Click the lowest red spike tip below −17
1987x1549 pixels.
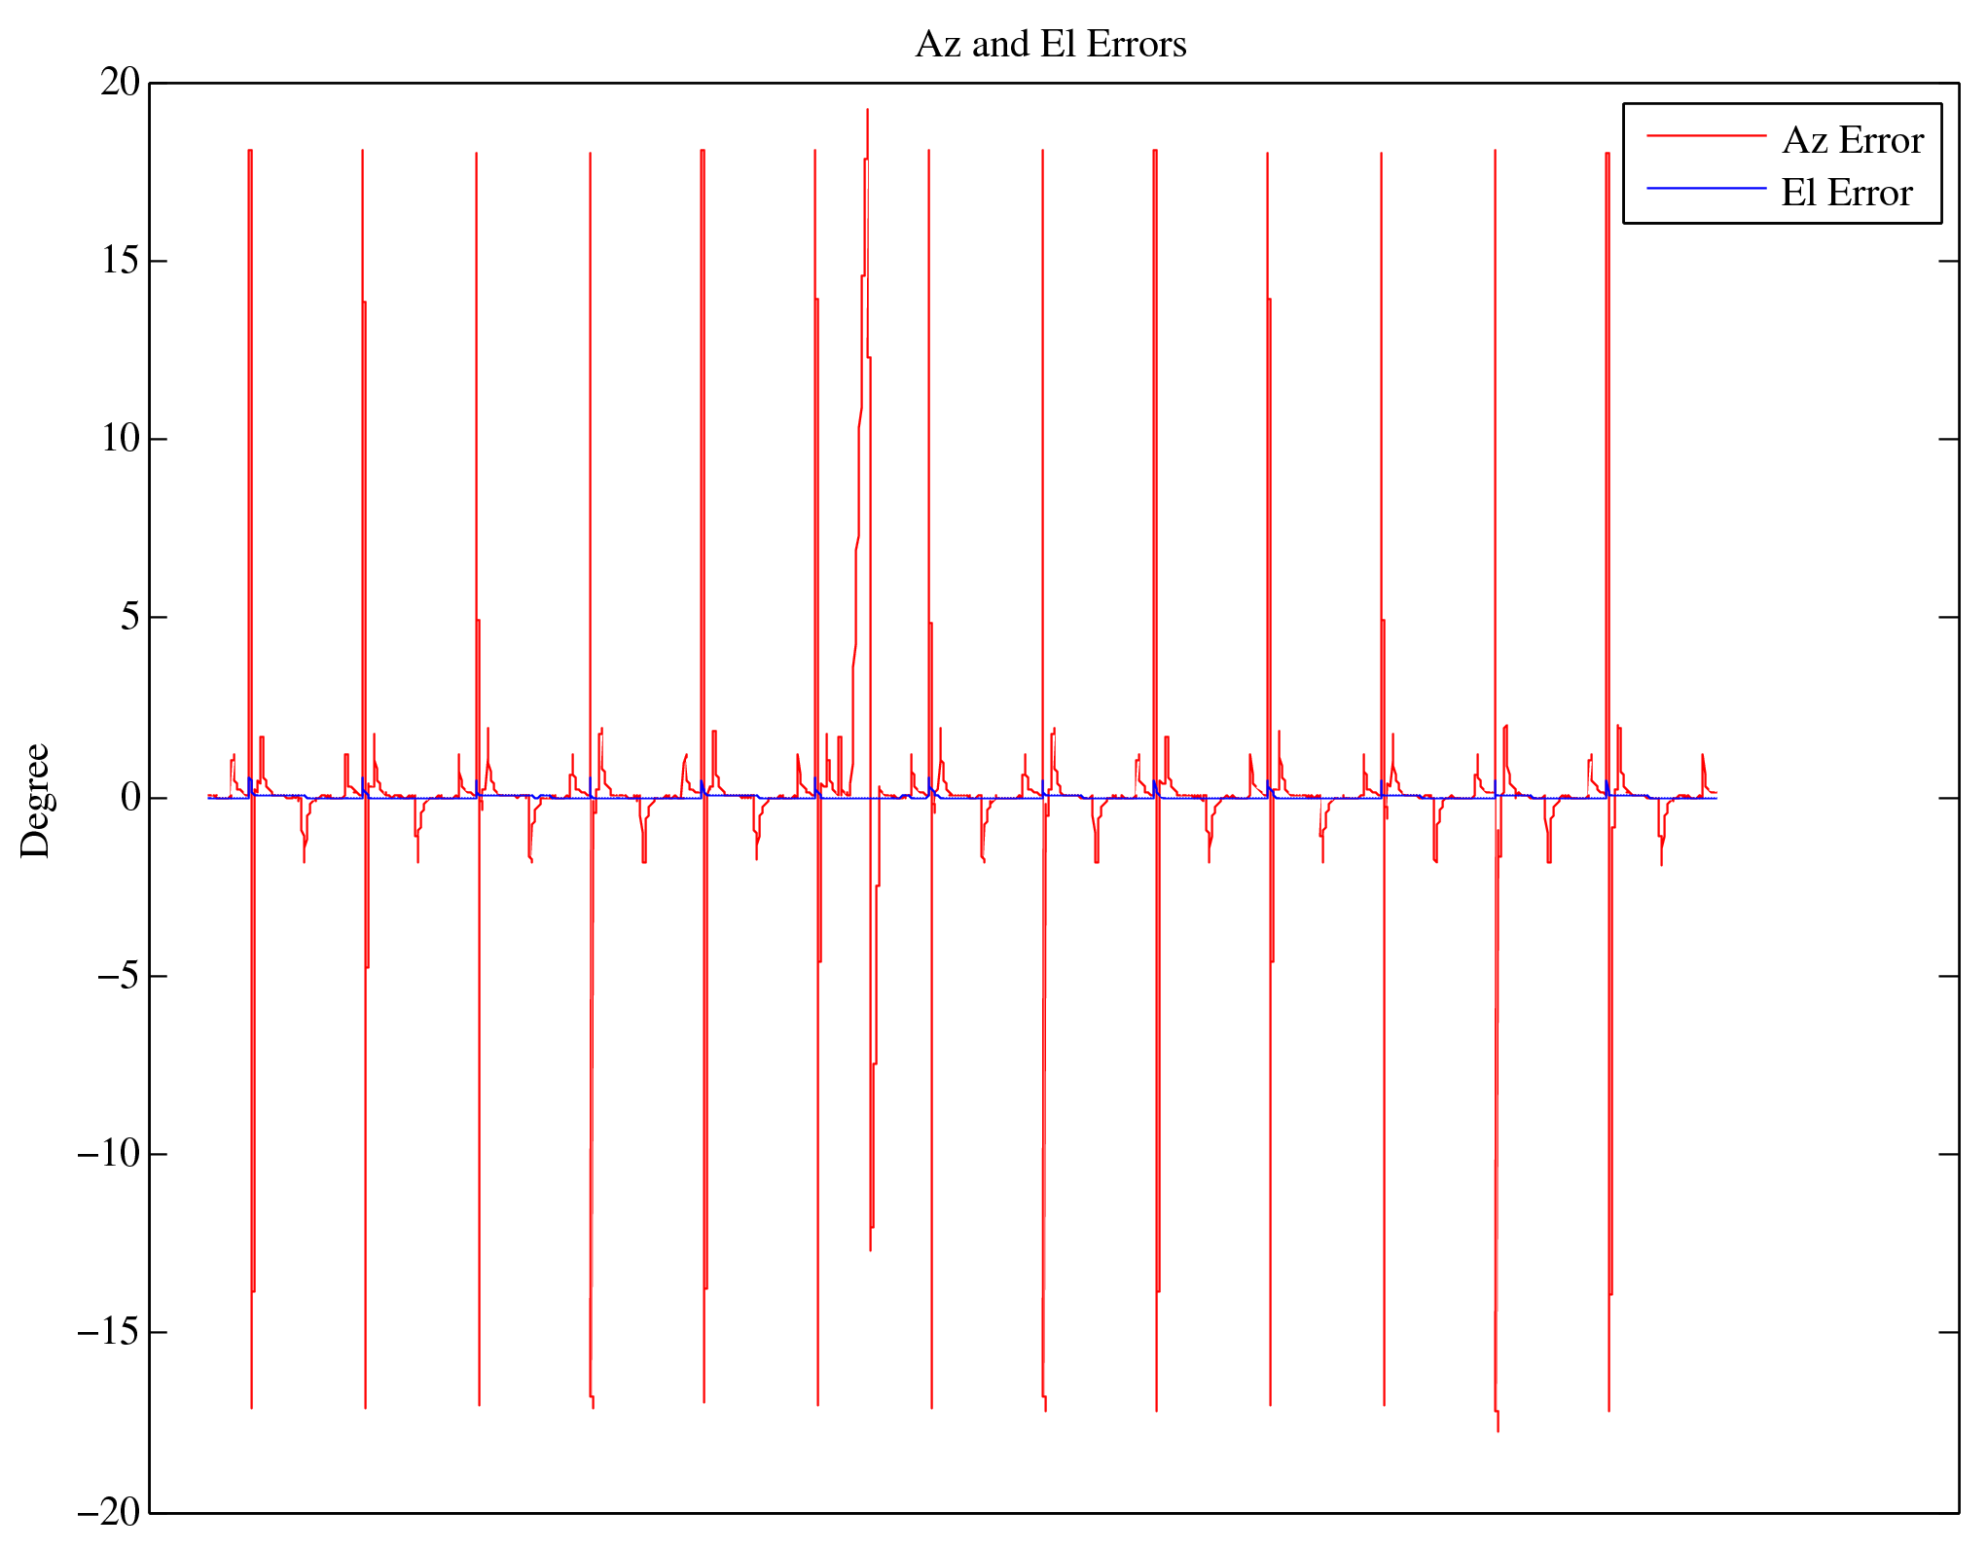point(1498,1428)
